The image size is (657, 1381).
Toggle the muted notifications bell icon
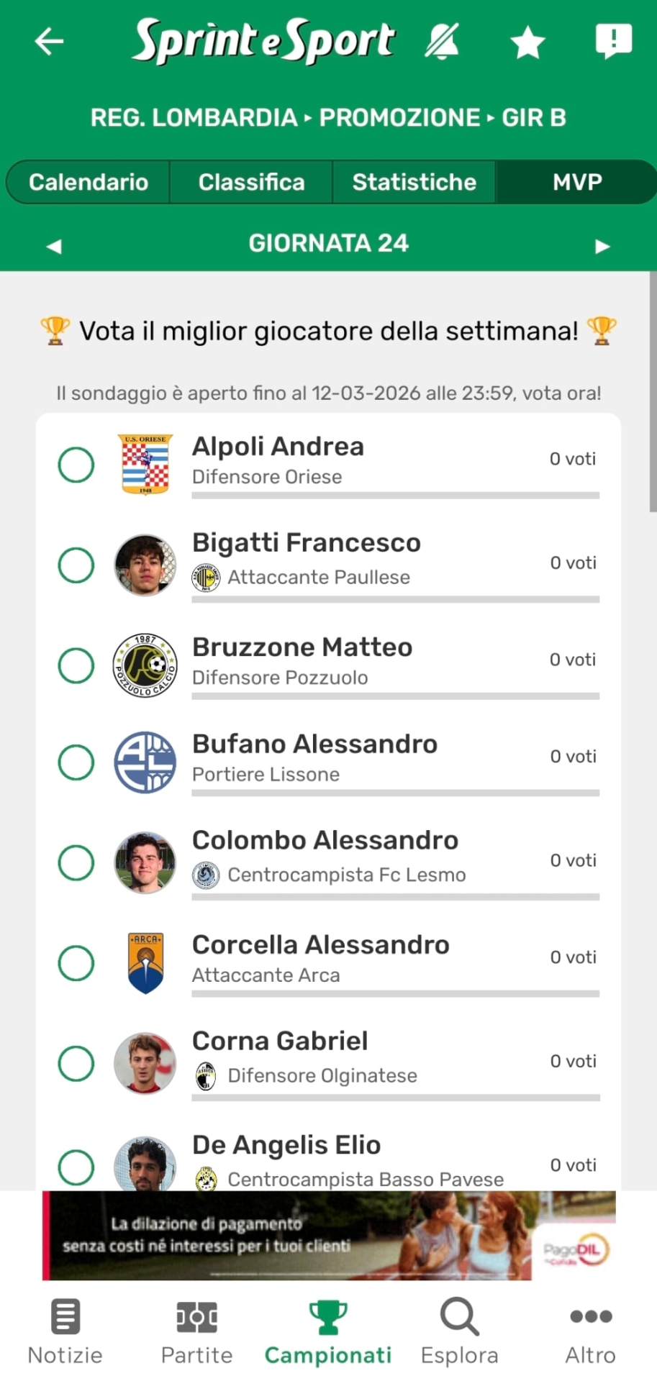point(442,41)
